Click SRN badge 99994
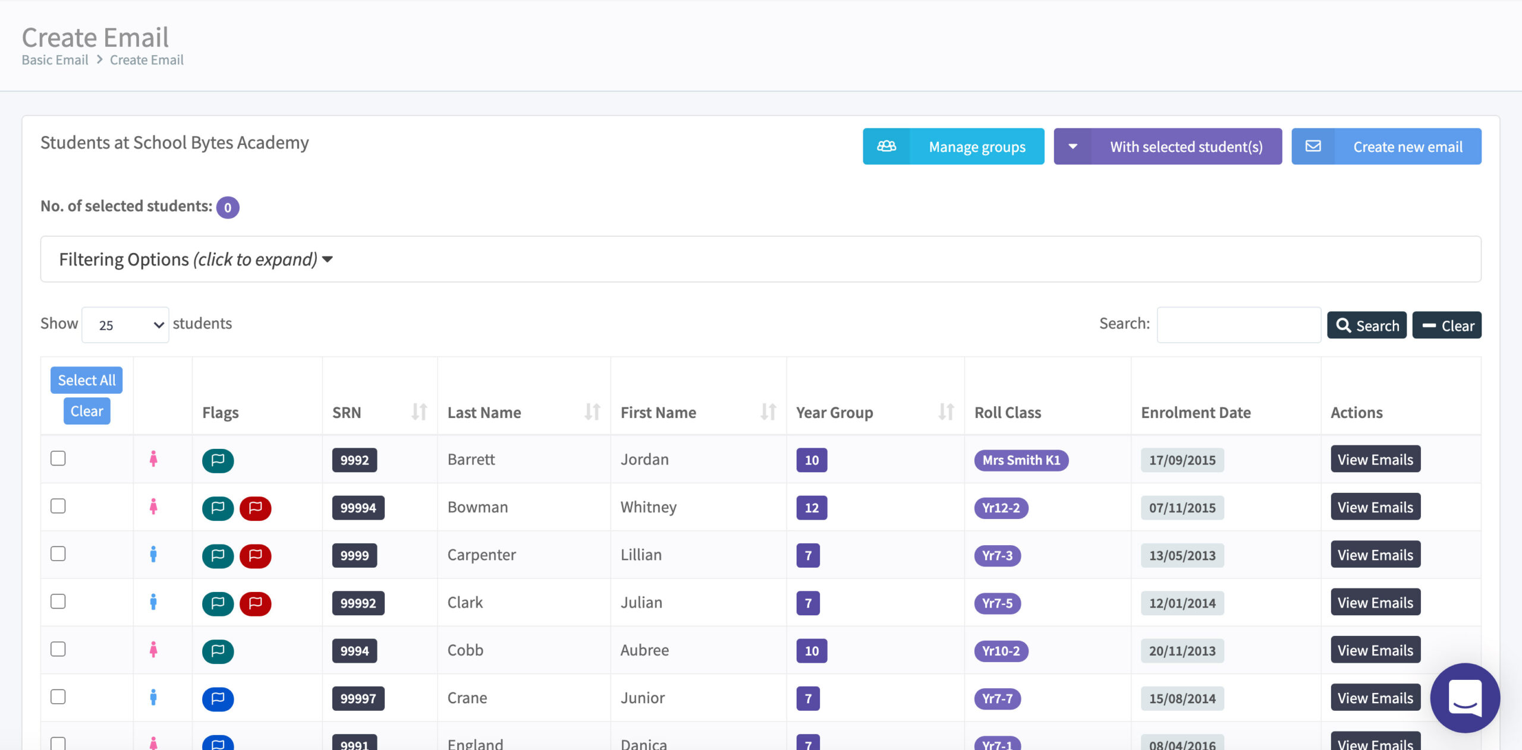 click(x=358, y=508)
